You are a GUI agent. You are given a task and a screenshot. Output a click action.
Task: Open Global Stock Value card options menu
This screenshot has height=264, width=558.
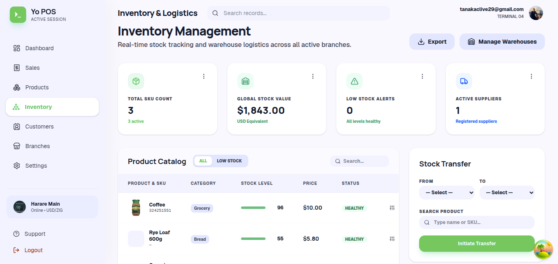tap(313, 76)
